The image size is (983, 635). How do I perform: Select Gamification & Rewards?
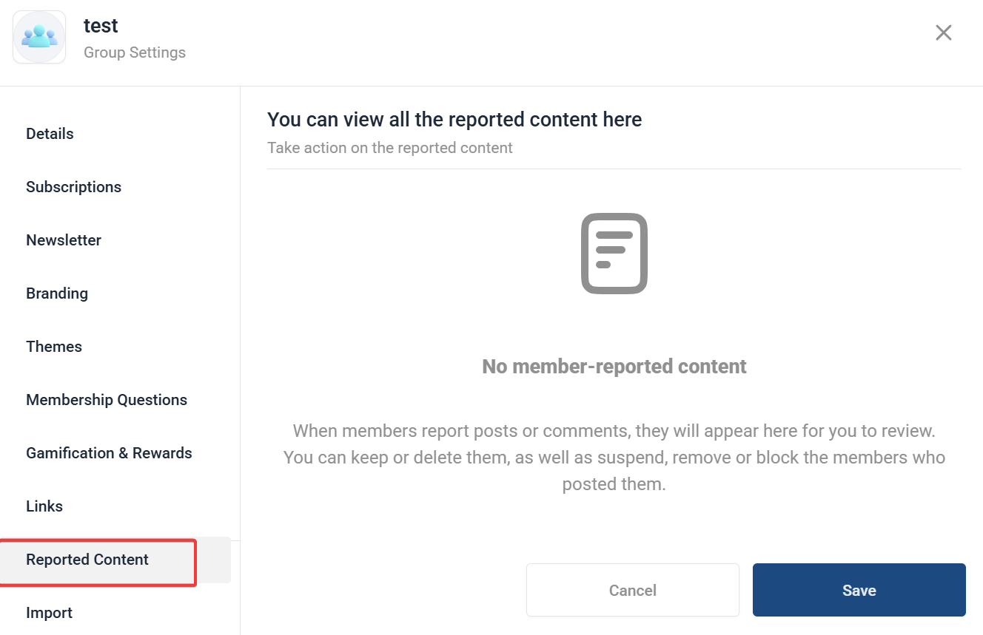tap(109, 453)
